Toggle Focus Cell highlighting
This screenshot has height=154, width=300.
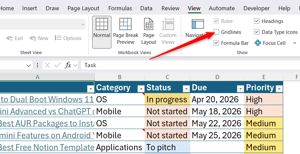point(270,43)
